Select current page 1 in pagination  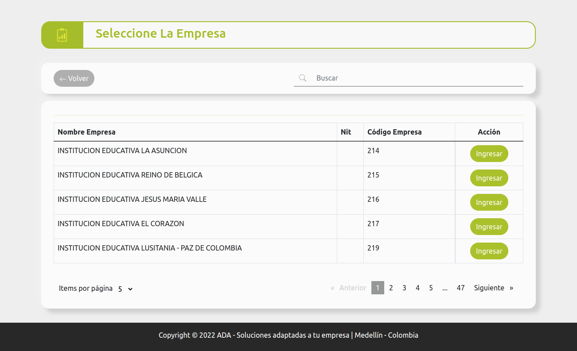coord(378,288)
